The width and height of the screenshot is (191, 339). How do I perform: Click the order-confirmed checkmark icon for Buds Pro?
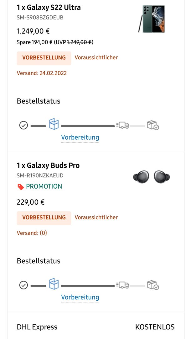pos(23,285)
